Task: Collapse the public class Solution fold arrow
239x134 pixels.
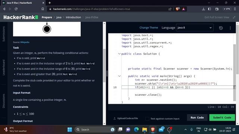Action: [119, 54]
